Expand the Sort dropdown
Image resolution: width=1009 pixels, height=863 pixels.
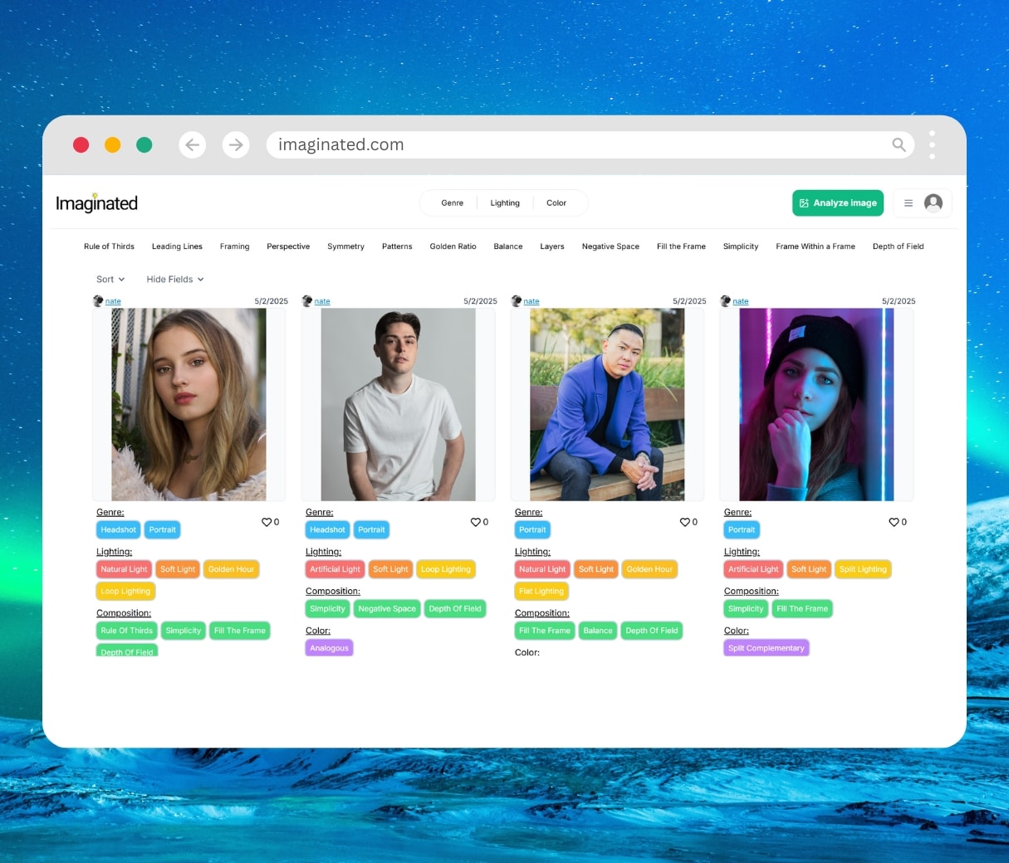(x=110, y=280)
